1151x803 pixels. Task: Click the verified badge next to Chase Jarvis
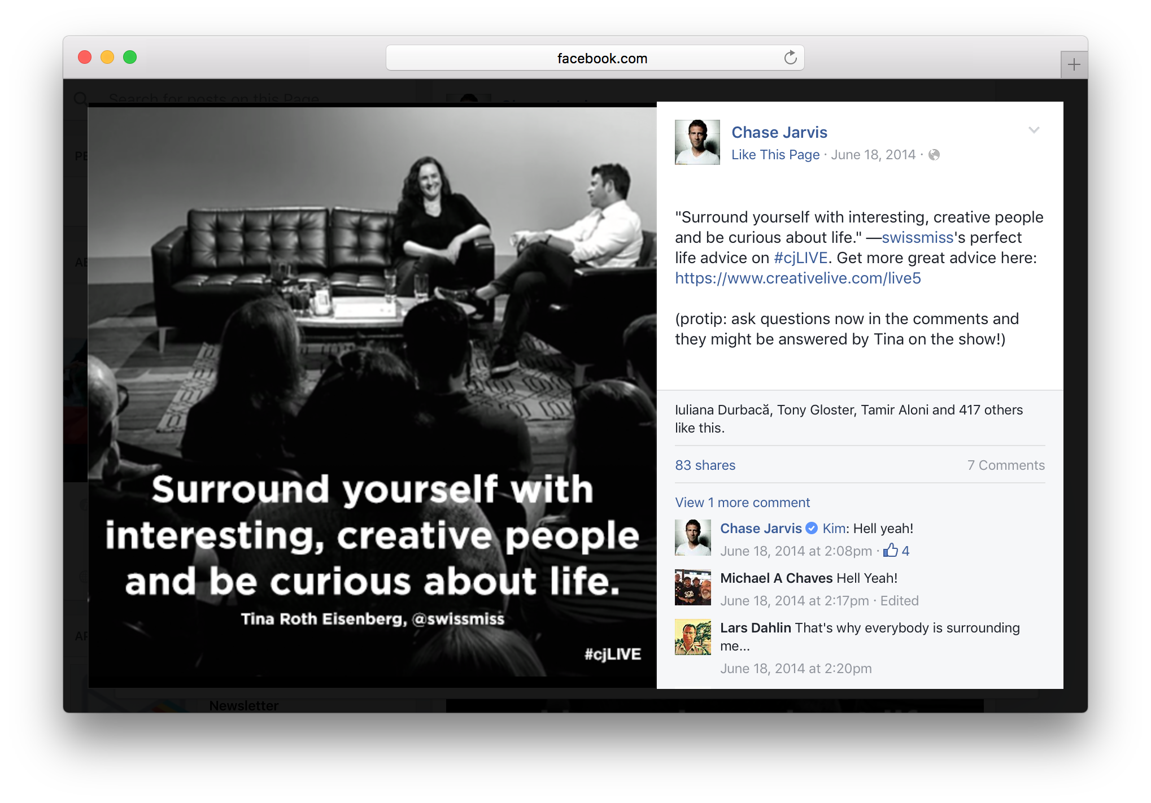pos(812,529)
